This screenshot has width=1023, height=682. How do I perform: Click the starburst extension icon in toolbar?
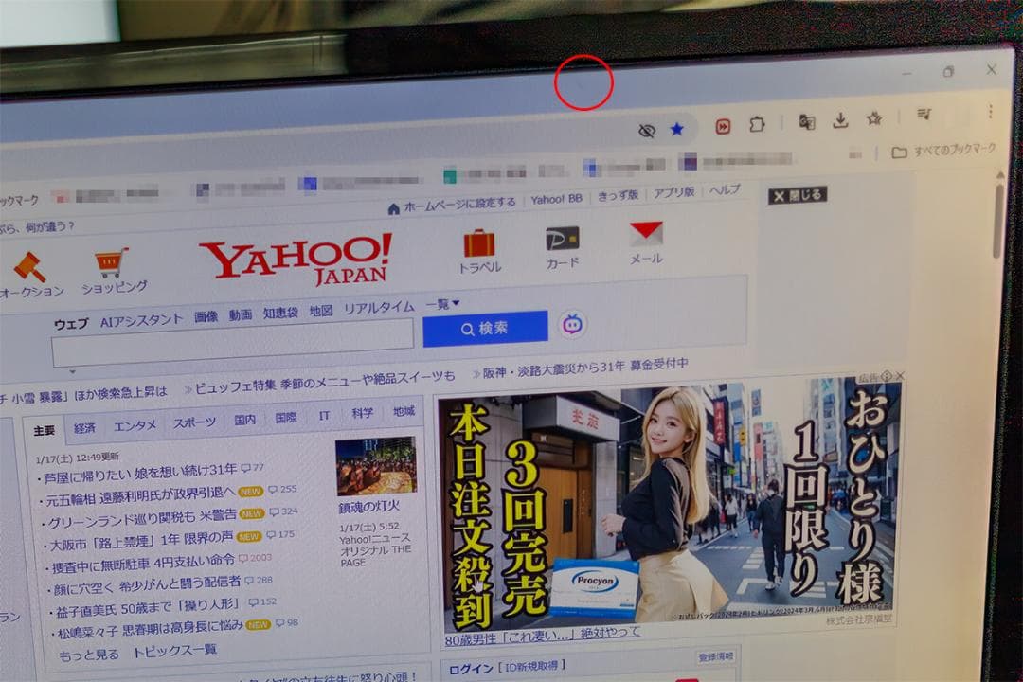872,120
